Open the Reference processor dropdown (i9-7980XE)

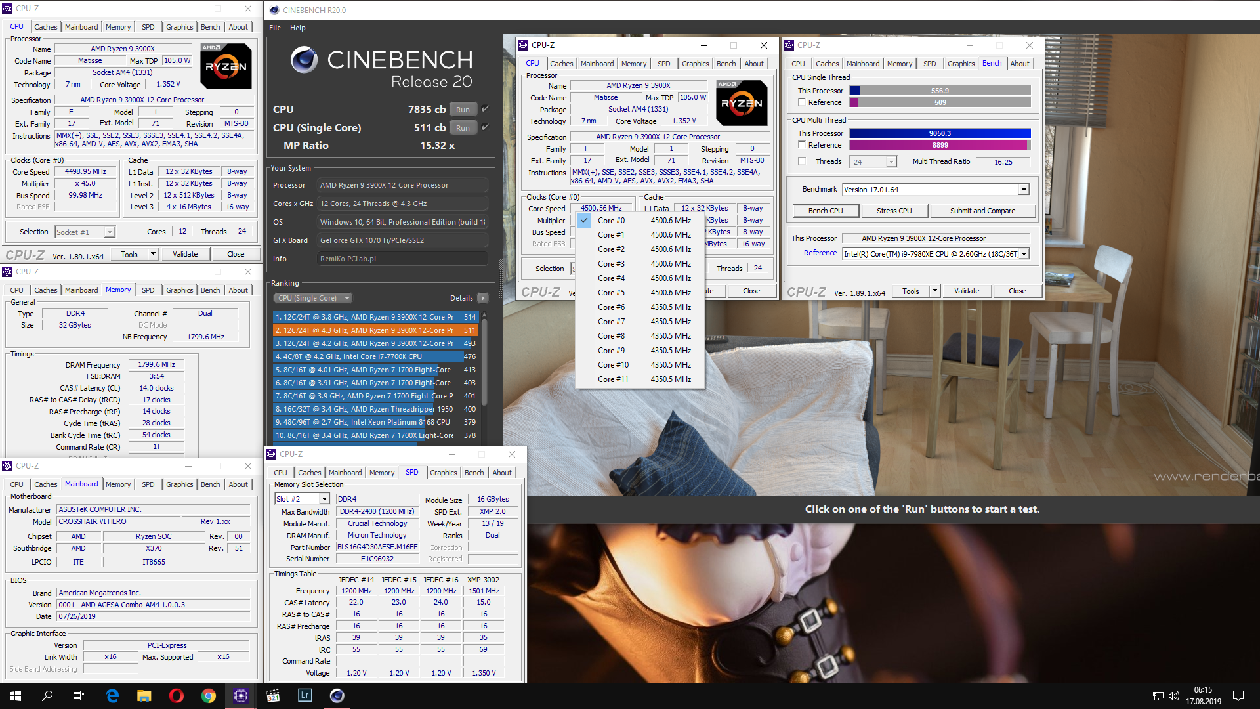[1024, 254]
